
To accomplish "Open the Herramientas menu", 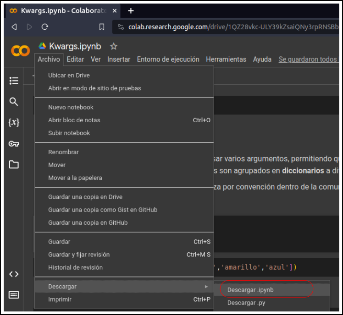I will [226, 59].
